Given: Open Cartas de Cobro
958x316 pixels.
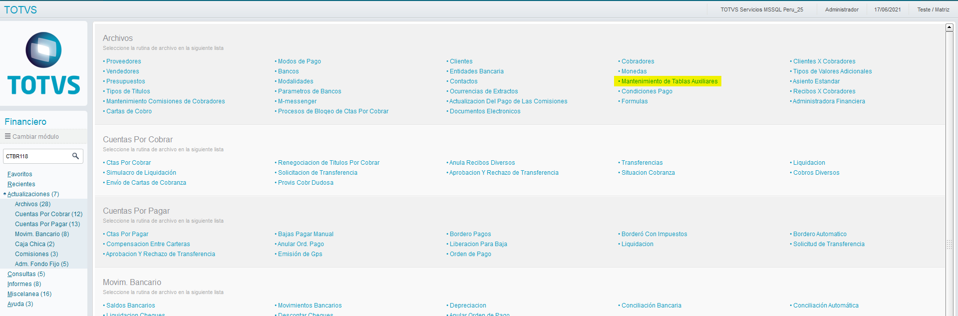Looking at the screenshot, I should coord(129,111).
